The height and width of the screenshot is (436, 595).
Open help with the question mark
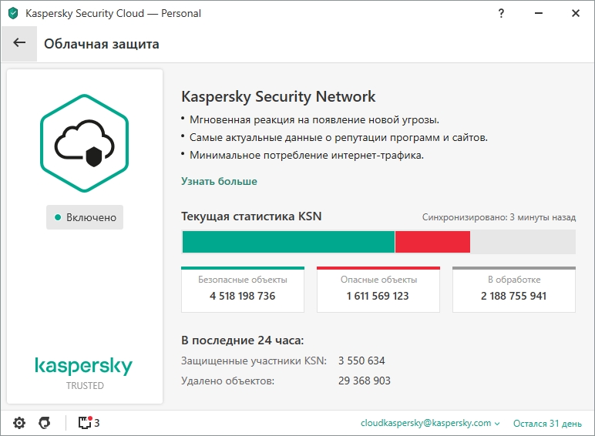tap(501, 13)
